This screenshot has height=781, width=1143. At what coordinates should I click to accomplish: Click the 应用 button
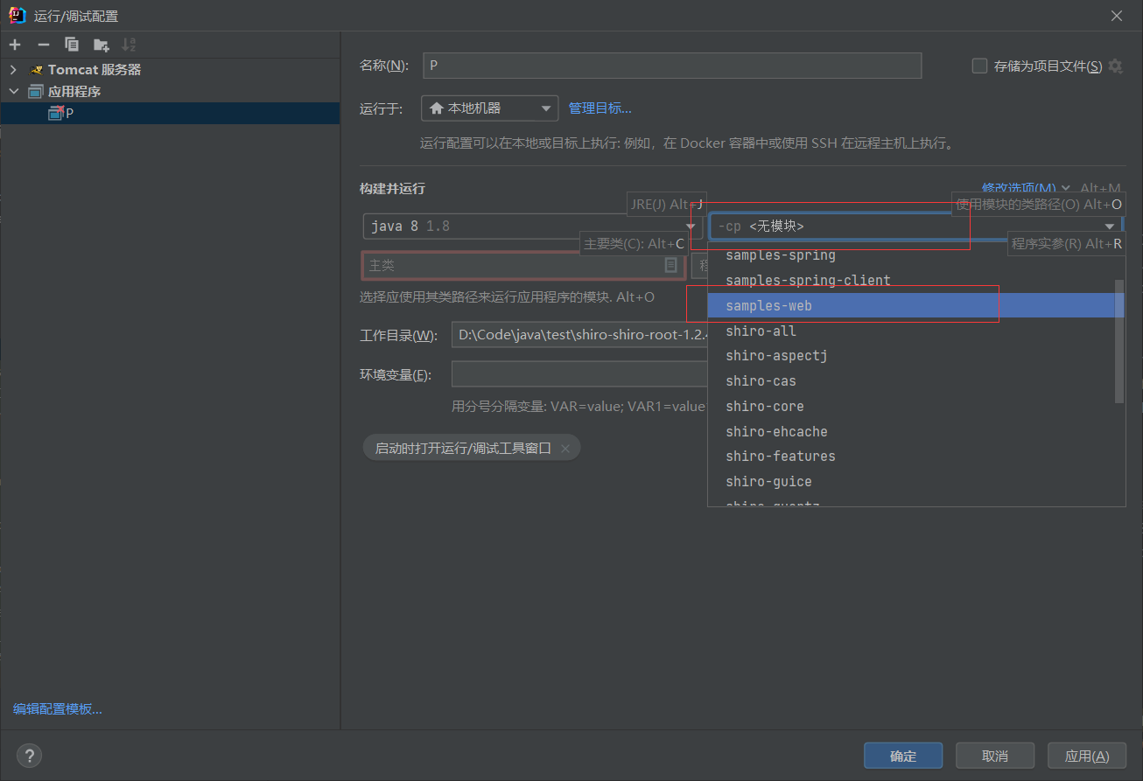pos(1087,756)
